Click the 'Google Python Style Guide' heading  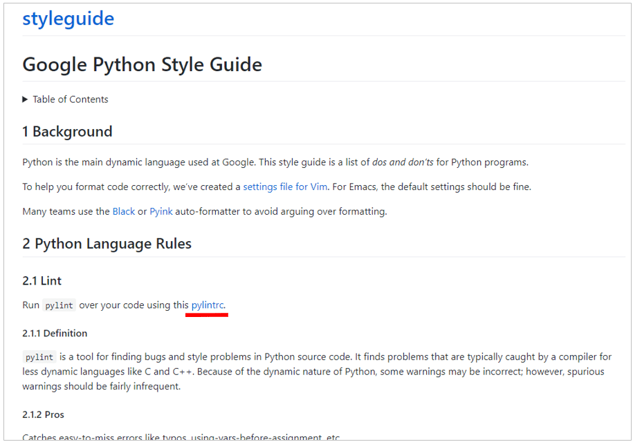pyautogui.click(x=142, y=64)
